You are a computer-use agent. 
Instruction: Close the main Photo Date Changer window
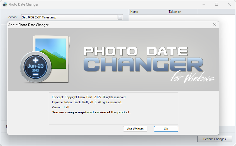click(229, 4)
